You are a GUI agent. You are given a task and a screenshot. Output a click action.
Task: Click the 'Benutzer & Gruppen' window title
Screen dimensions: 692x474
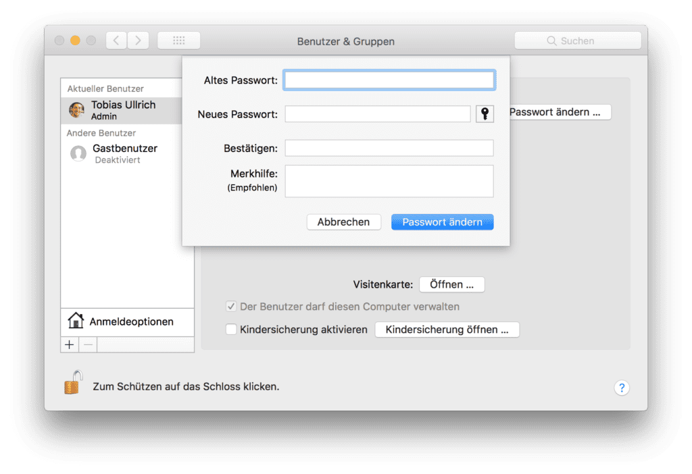346,41
